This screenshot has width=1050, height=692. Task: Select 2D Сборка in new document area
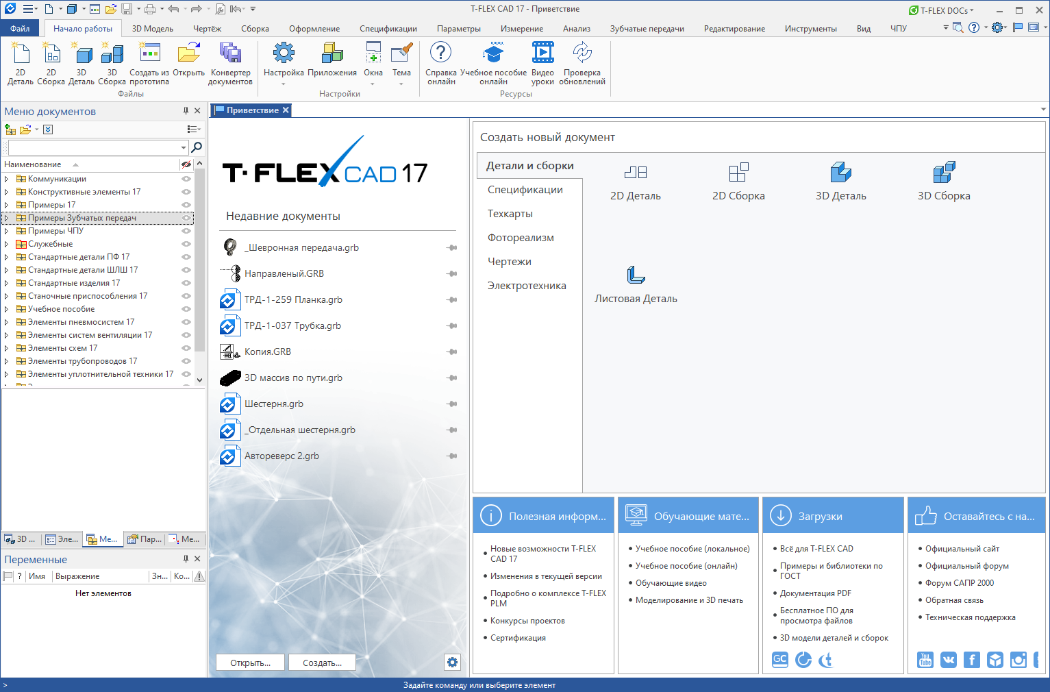738,183
